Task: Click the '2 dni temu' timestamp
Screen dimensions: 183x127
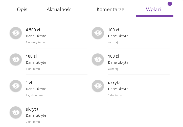Action: [33, 122]
